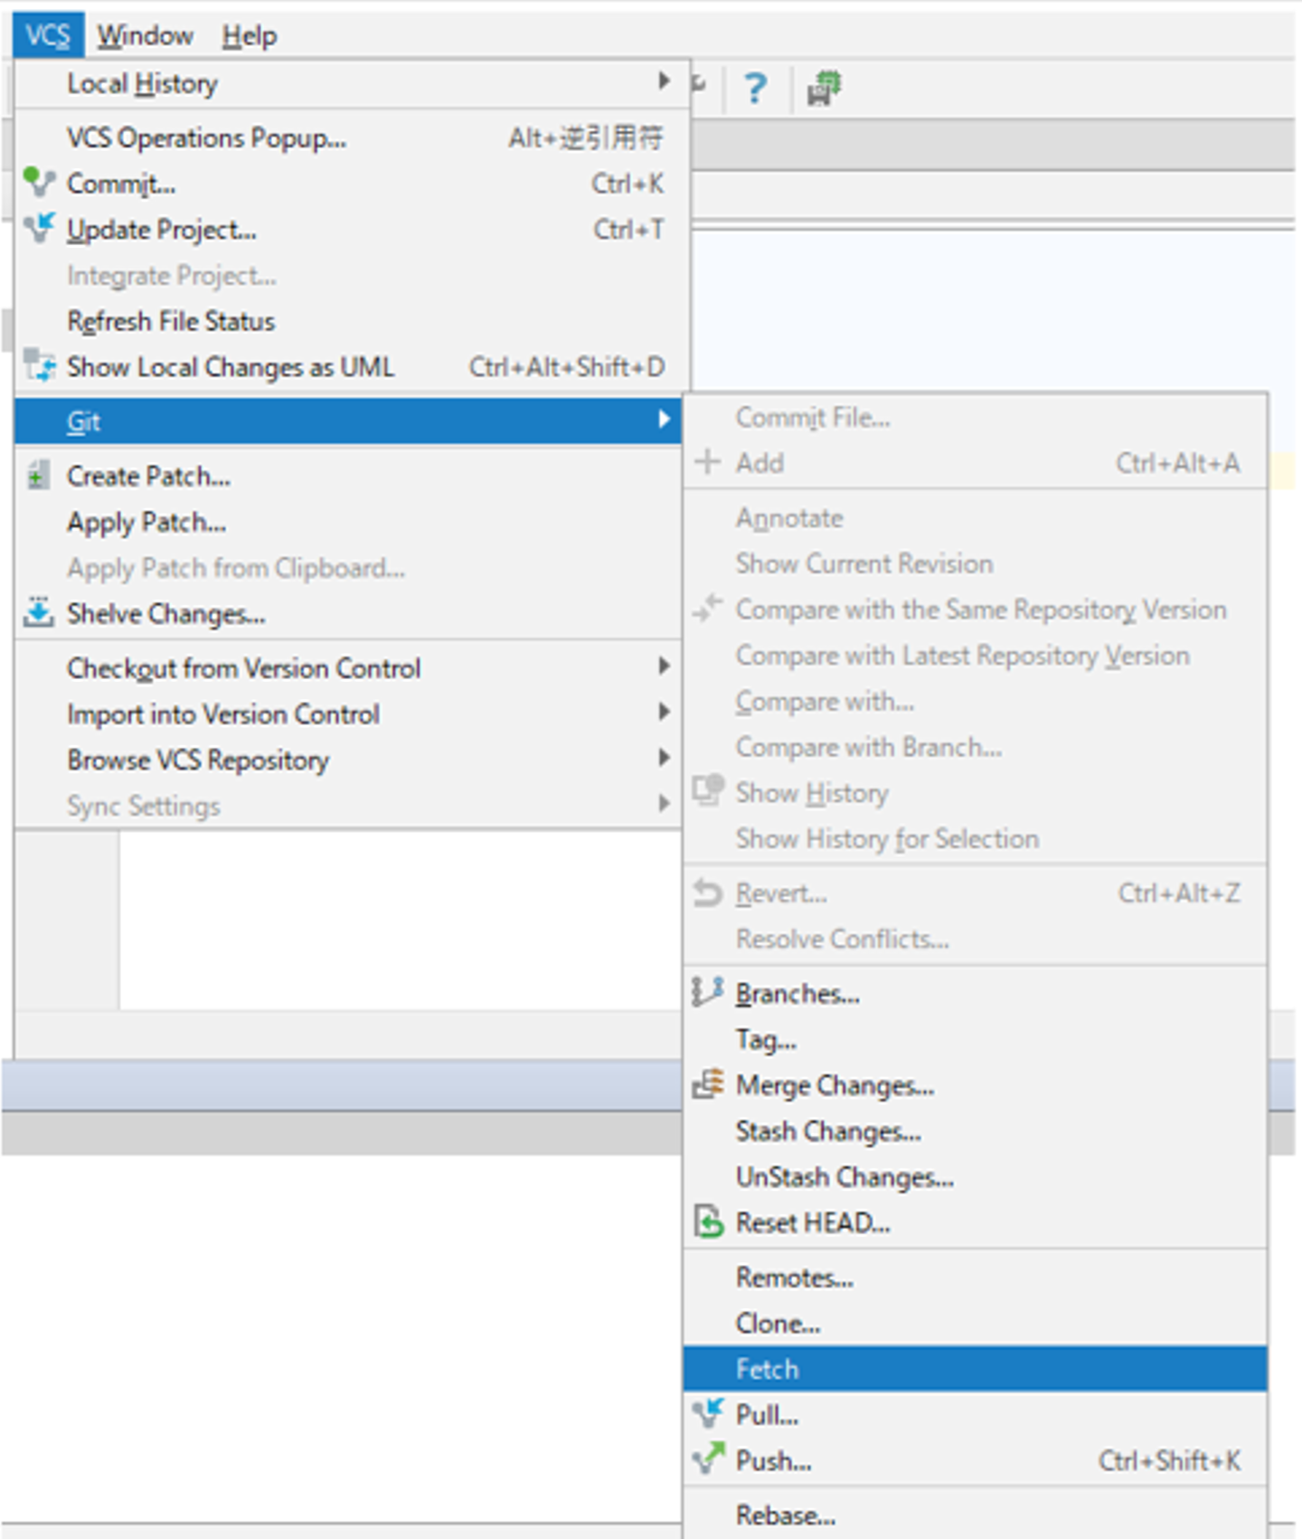
Task: Click the toolbar icon right of Help
Action: (824, 88)
